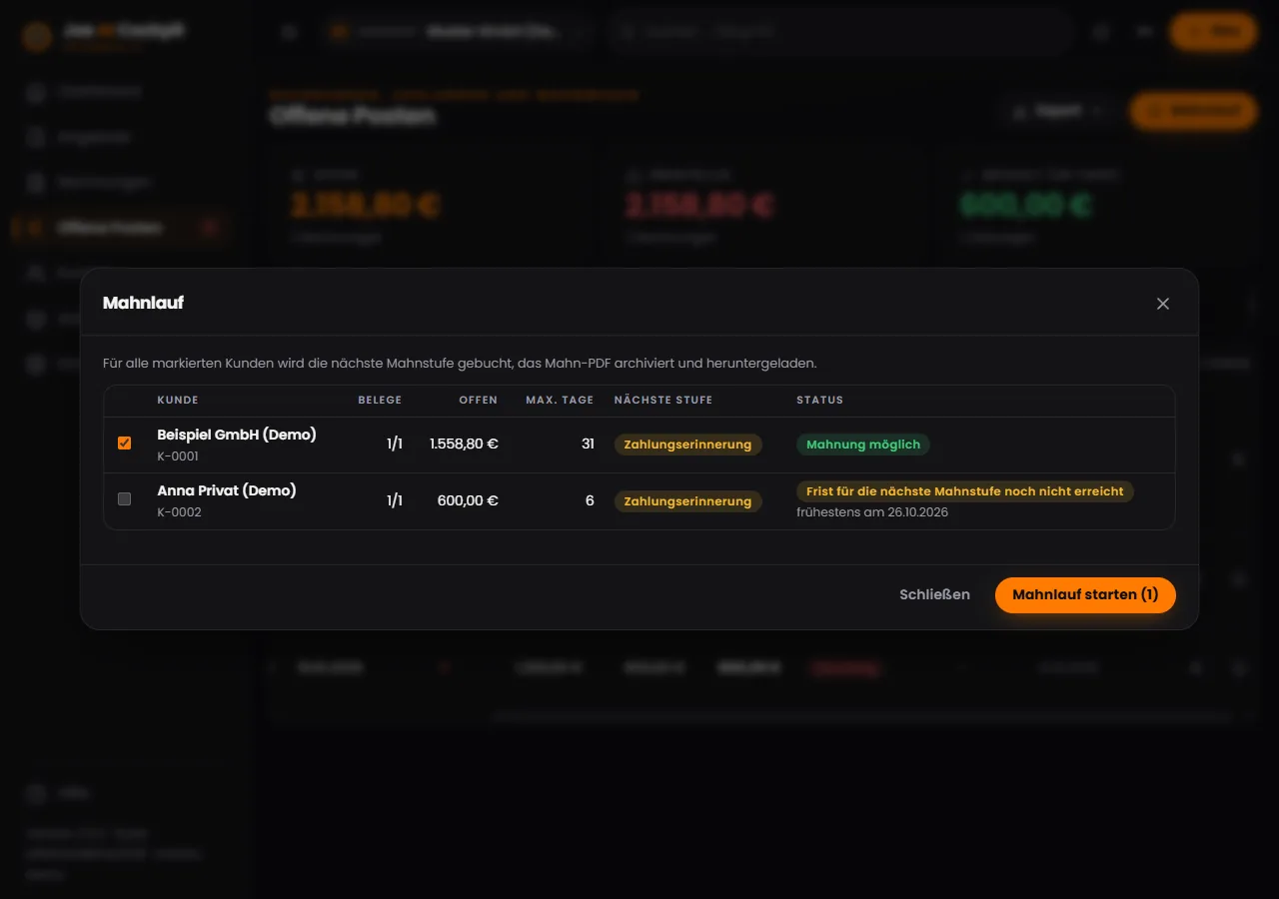Click customer number K-0002
1279x899 pixels.
(x=180, y=512)
